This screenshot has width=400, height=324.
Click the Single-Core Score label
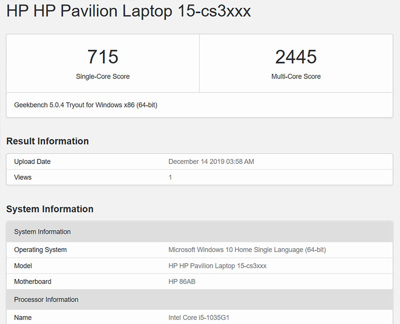click(103, 76)
